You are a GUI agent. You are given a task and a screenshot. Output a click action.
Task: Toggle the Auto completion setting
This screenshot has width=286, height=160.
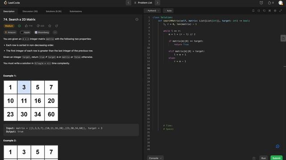point(168,11)
